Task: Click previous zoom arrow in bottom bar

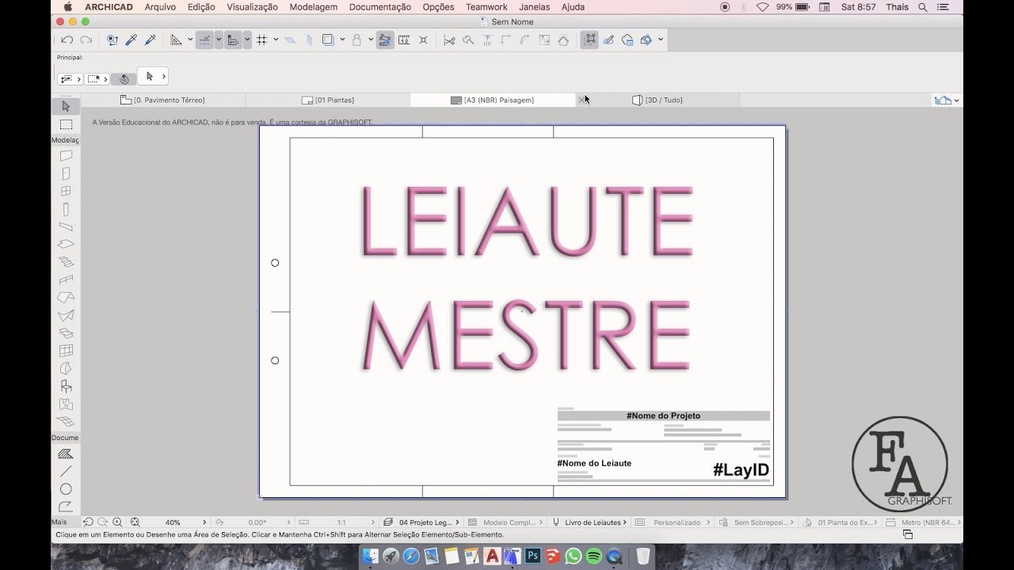Action: pyautogui.click(x=88, y=522)
